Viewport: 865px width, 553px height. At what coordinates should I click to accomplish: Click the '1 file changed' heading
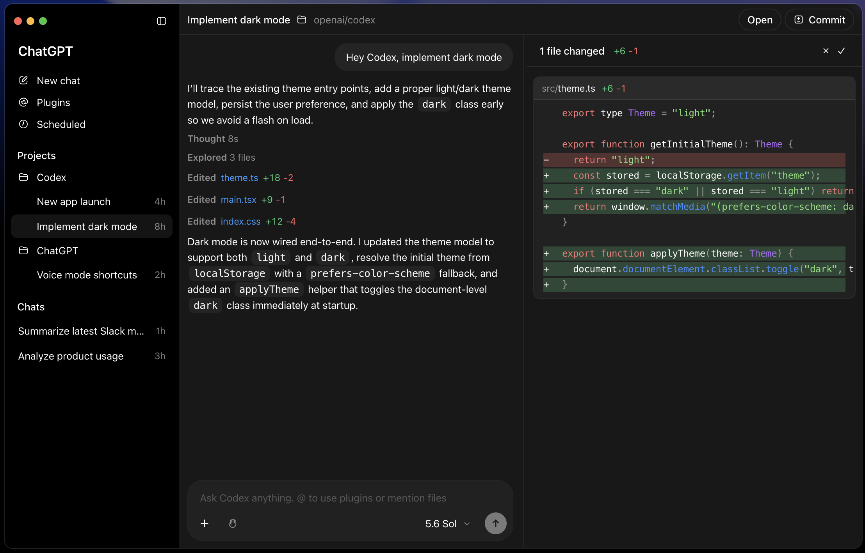pos(572,51)
